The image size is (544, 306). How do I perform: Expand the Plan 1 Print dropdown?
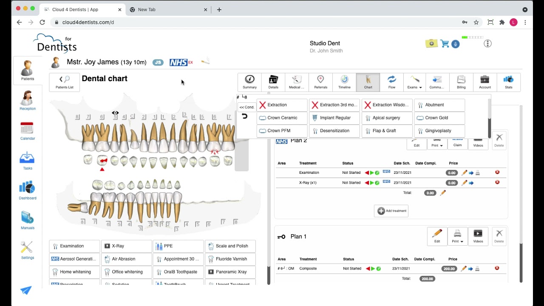coord(457,236)
